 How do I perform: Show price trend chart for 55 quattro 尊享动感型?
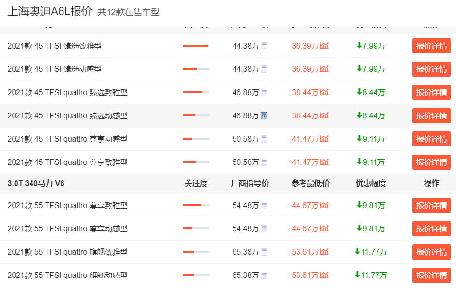(x=324, y=228)
